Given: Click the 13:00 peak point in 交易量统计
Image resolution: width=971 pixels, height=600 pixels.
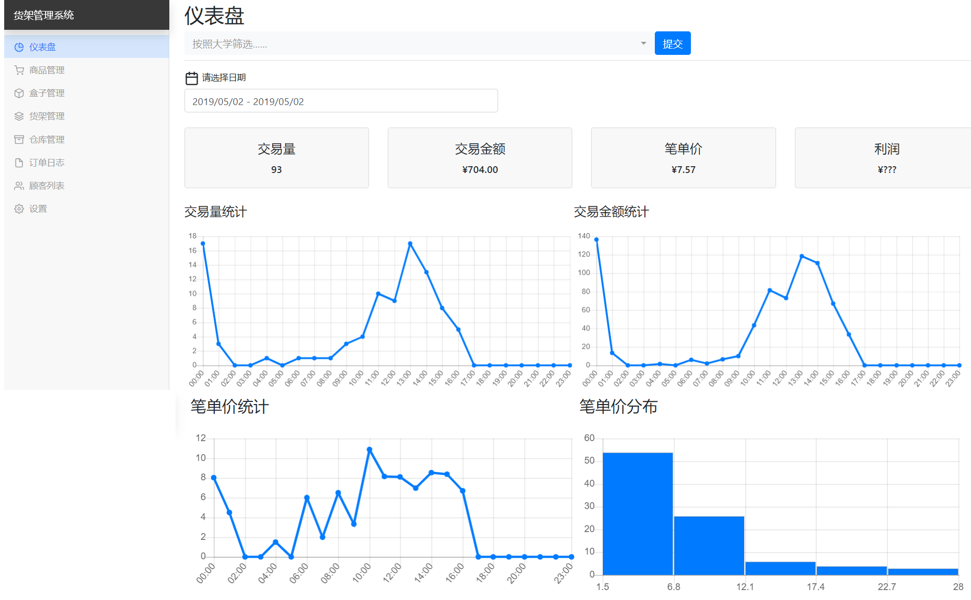Looking at the screenshot, I should (410, 244).
